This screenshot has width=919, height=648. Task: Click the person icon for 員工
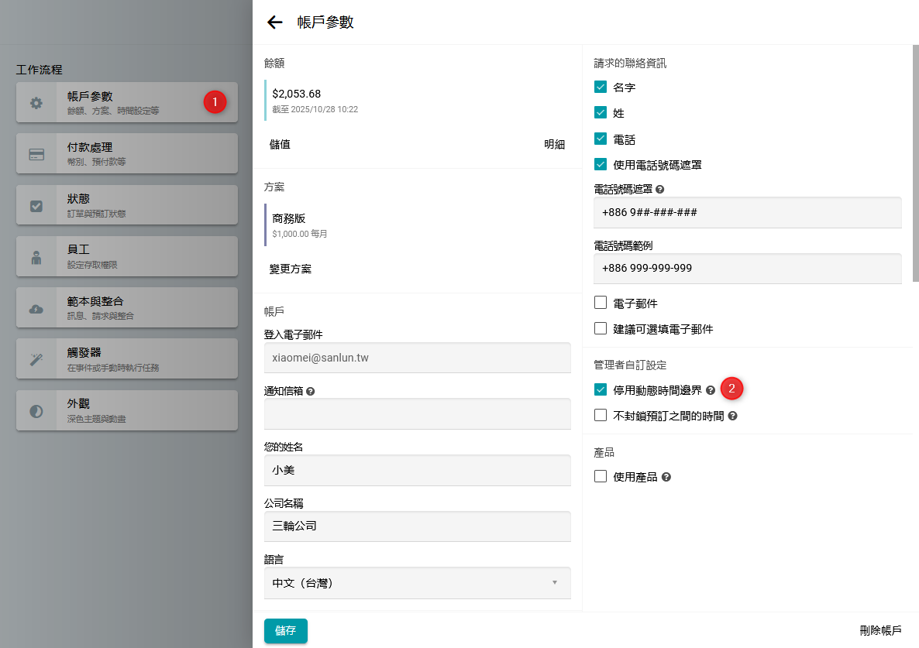coord(36,258)
